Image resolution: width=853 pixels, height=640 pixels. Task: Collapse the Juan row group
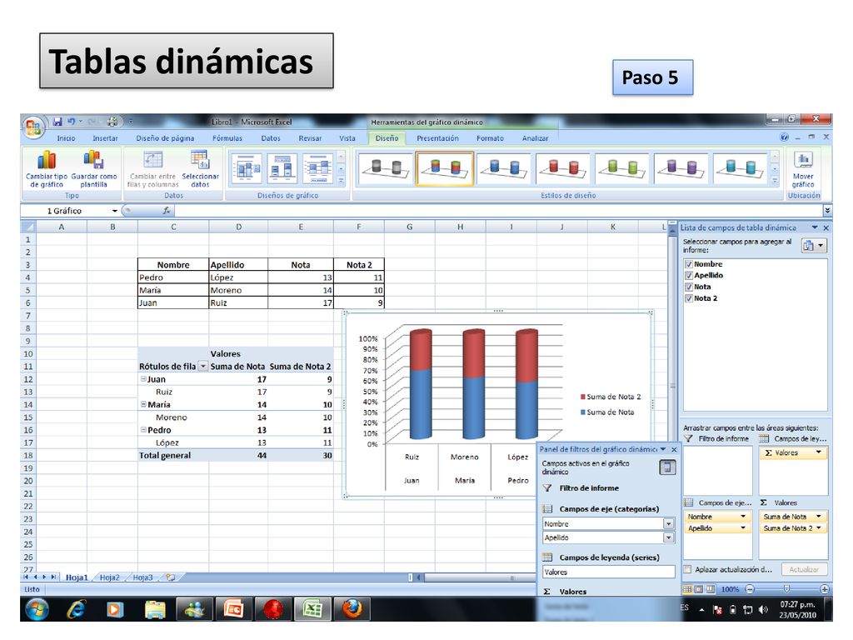pyautogui.click(x=143, y=379)
